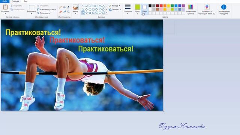Choose the Rounded rectangular callout shape

pyautogui.click(x=97, y=13)
